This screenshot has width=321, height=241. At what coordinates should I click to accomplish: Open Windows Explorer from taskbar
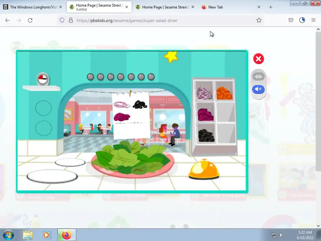pos(28,235)
